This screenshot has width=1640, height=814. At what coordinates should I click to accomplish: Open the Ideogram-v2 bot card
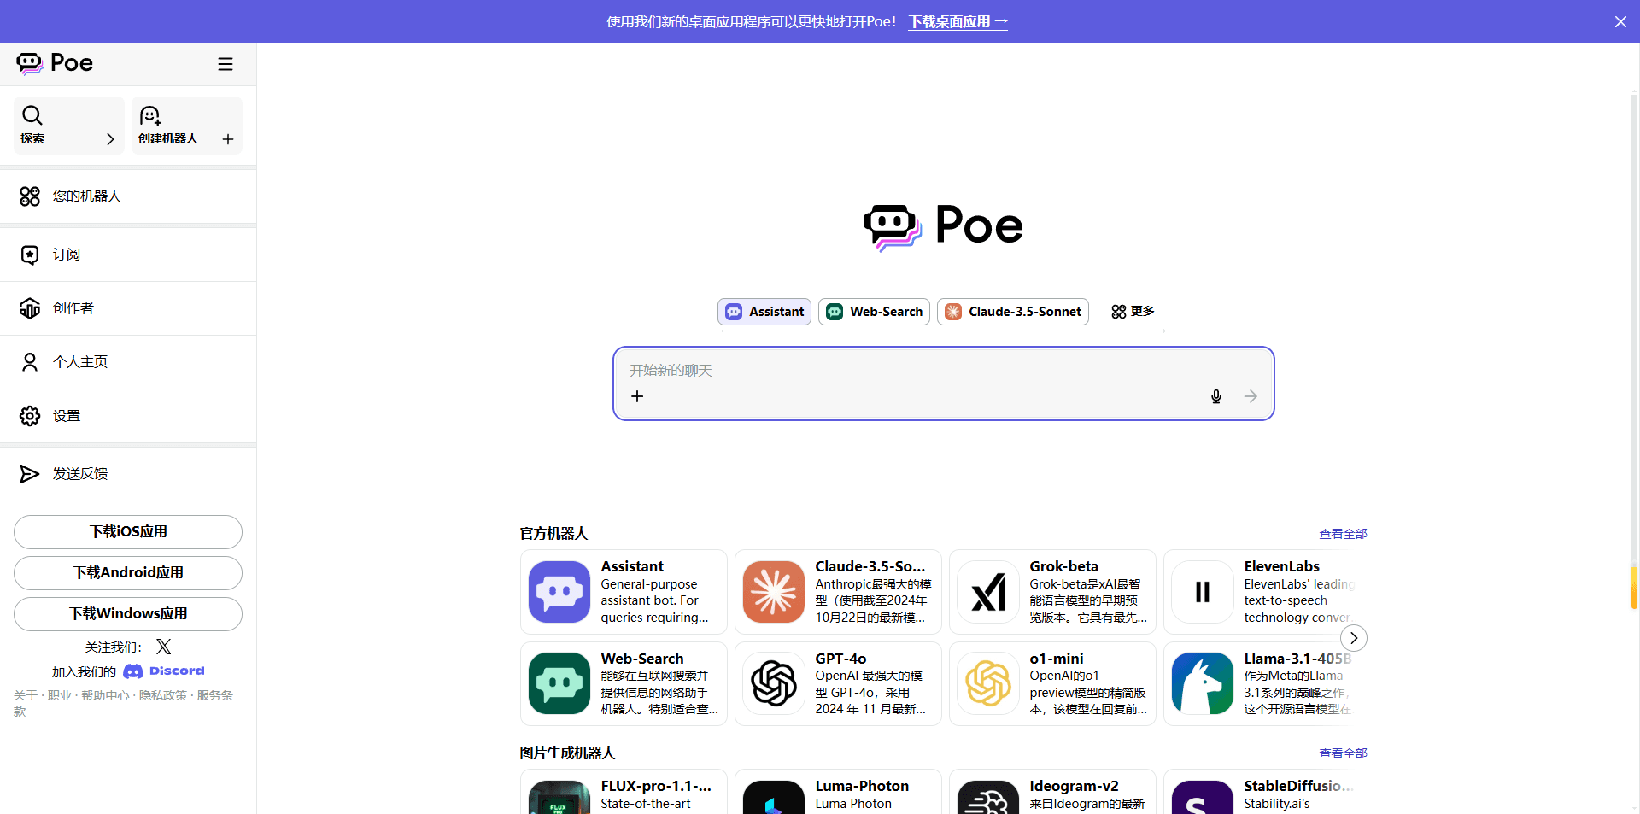(1052, 792)
